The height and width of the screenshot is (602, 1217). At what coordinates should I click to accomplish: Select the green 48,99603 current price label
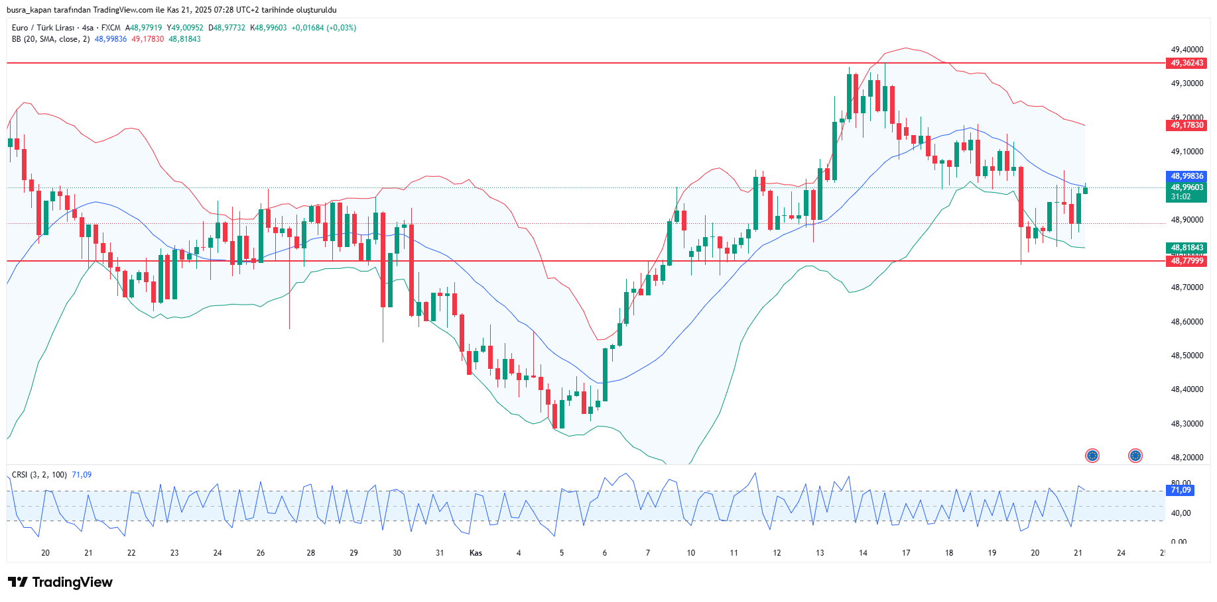tap(1186, 187)
